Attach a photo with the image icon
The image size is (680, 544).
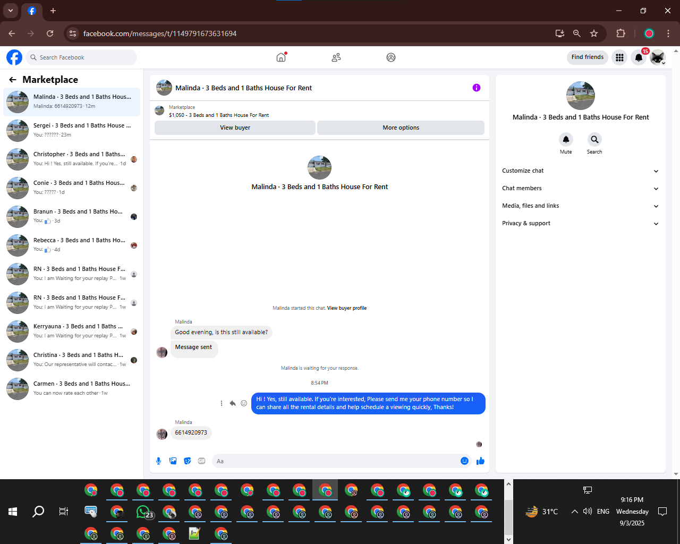(173, 461)
